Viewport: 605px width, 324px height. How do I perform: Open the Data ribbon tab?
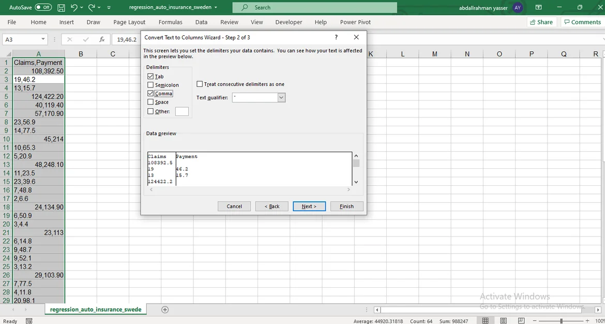click(x=201, y=22)
